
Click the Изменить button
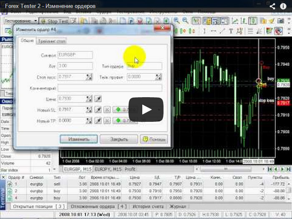pos(78,139)
